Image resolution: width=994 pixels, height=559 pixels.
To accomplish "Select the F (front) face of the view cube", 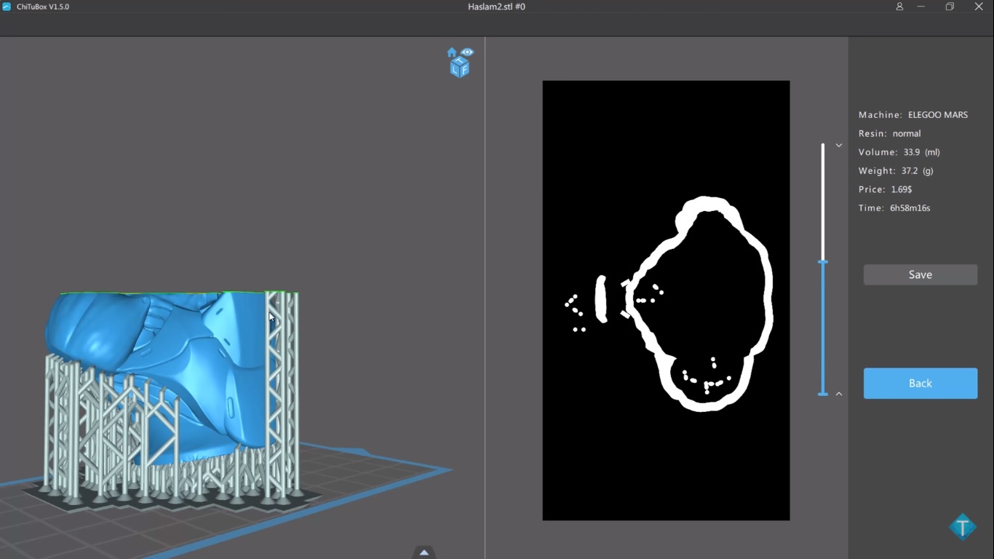I will [464, 70].
